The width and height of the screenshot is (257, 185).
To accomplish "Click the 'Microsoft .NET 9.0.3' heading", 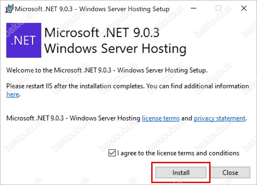I will [x=102, y=33].
